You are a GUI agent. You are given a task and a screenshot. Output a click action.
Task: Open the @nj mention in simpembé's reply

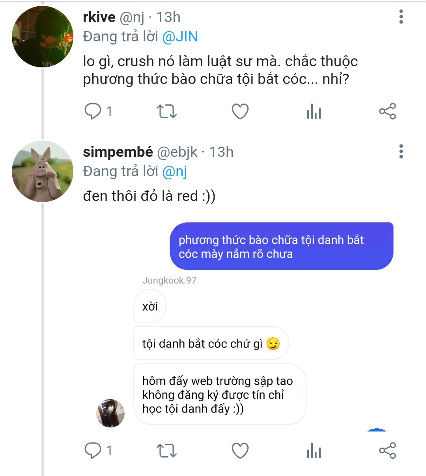pyautogui.click(x=174, y=171)
